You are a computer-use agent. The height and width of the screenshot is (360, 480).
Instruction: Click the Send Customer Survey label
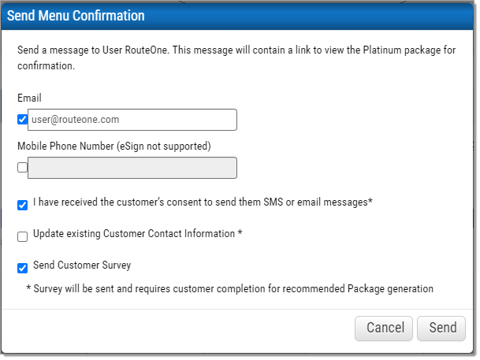(x=82, y=265)
